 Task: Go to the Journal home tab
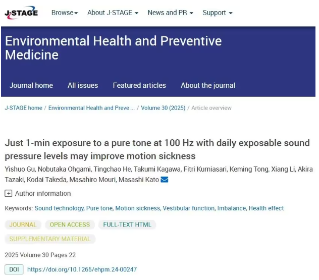pyautogui.click(x=31, y=85)
